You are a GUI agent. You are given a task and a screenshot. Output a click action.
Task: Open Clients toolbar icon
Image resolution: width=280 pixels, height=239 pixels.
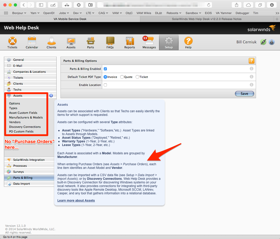[x=51, y=43]
